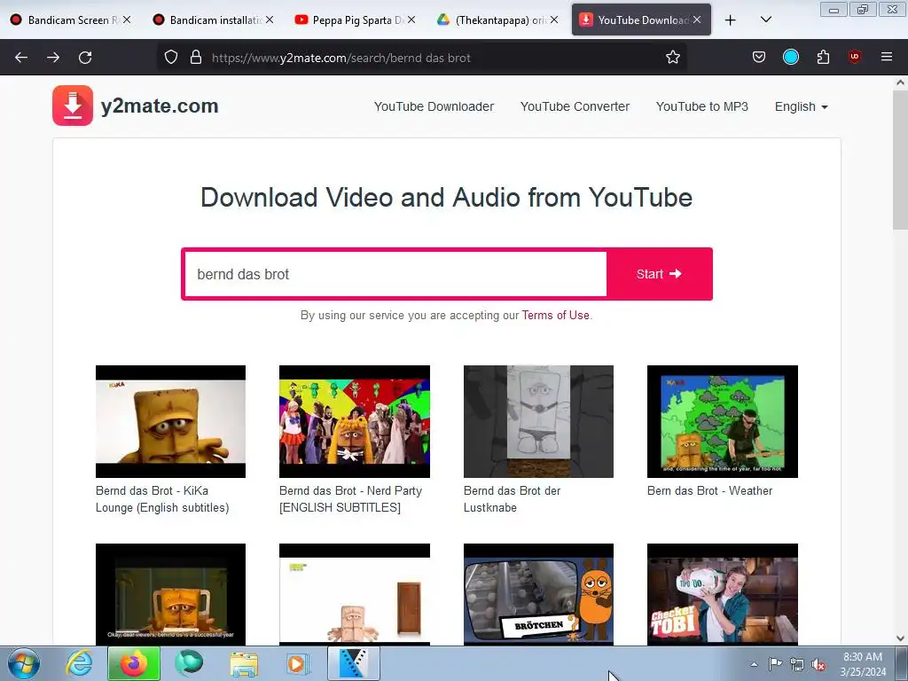Click the pink Start button
The image size is (908, 681).
coord(659,274)
